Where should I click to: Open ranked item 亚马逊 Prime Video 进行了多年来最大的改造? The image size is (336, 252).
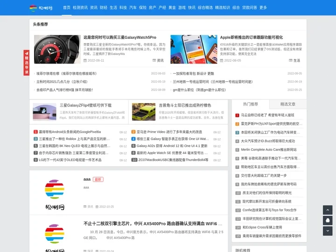coord(169,132)
